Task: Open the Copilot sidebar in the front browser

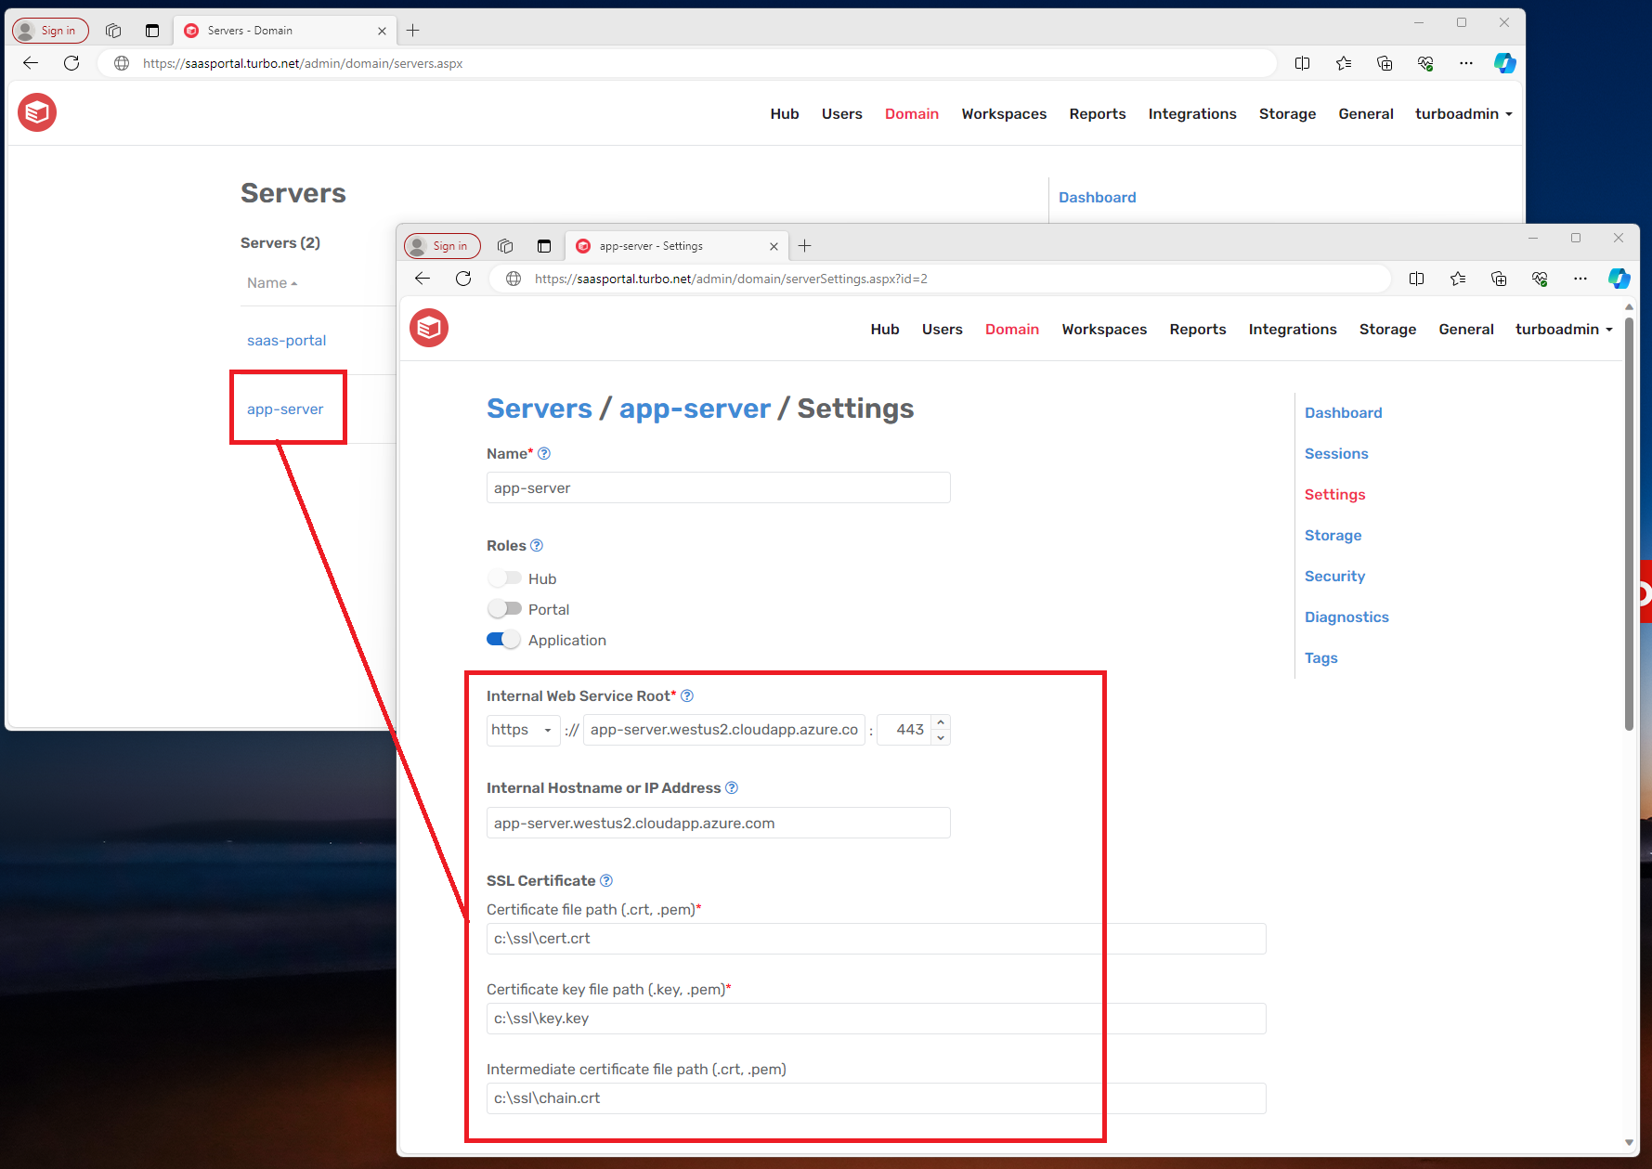Action: [x=1619, y=279]
